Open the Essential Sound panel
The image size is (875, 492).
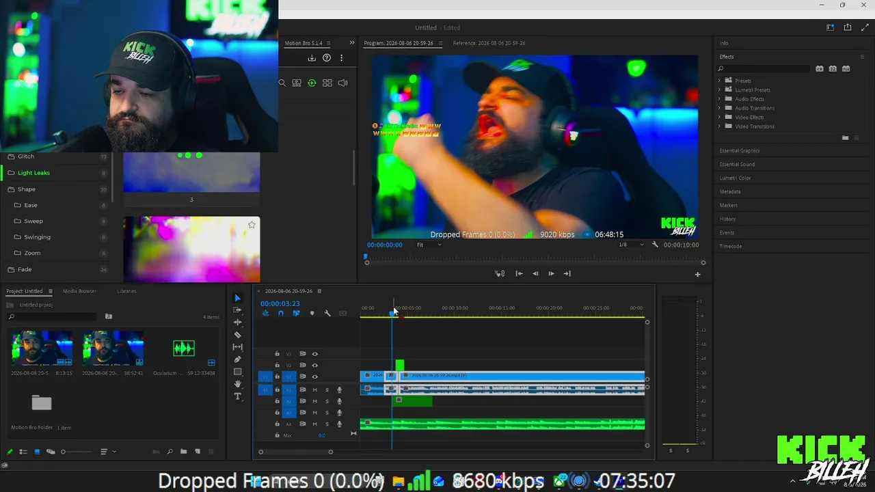click(737, 164)
